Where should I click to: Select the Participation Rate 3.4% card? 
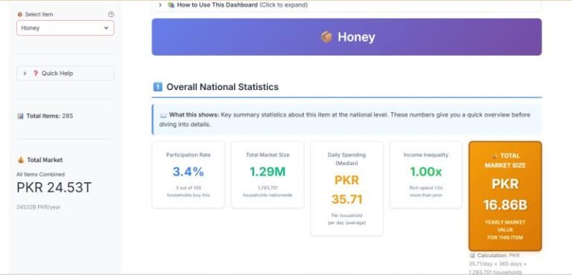[x=188, y=175]
